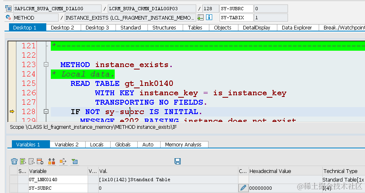
Task: Click the gt_lnk0140 text on line 125
Action: pyautogui.click(x=149, y=83)
